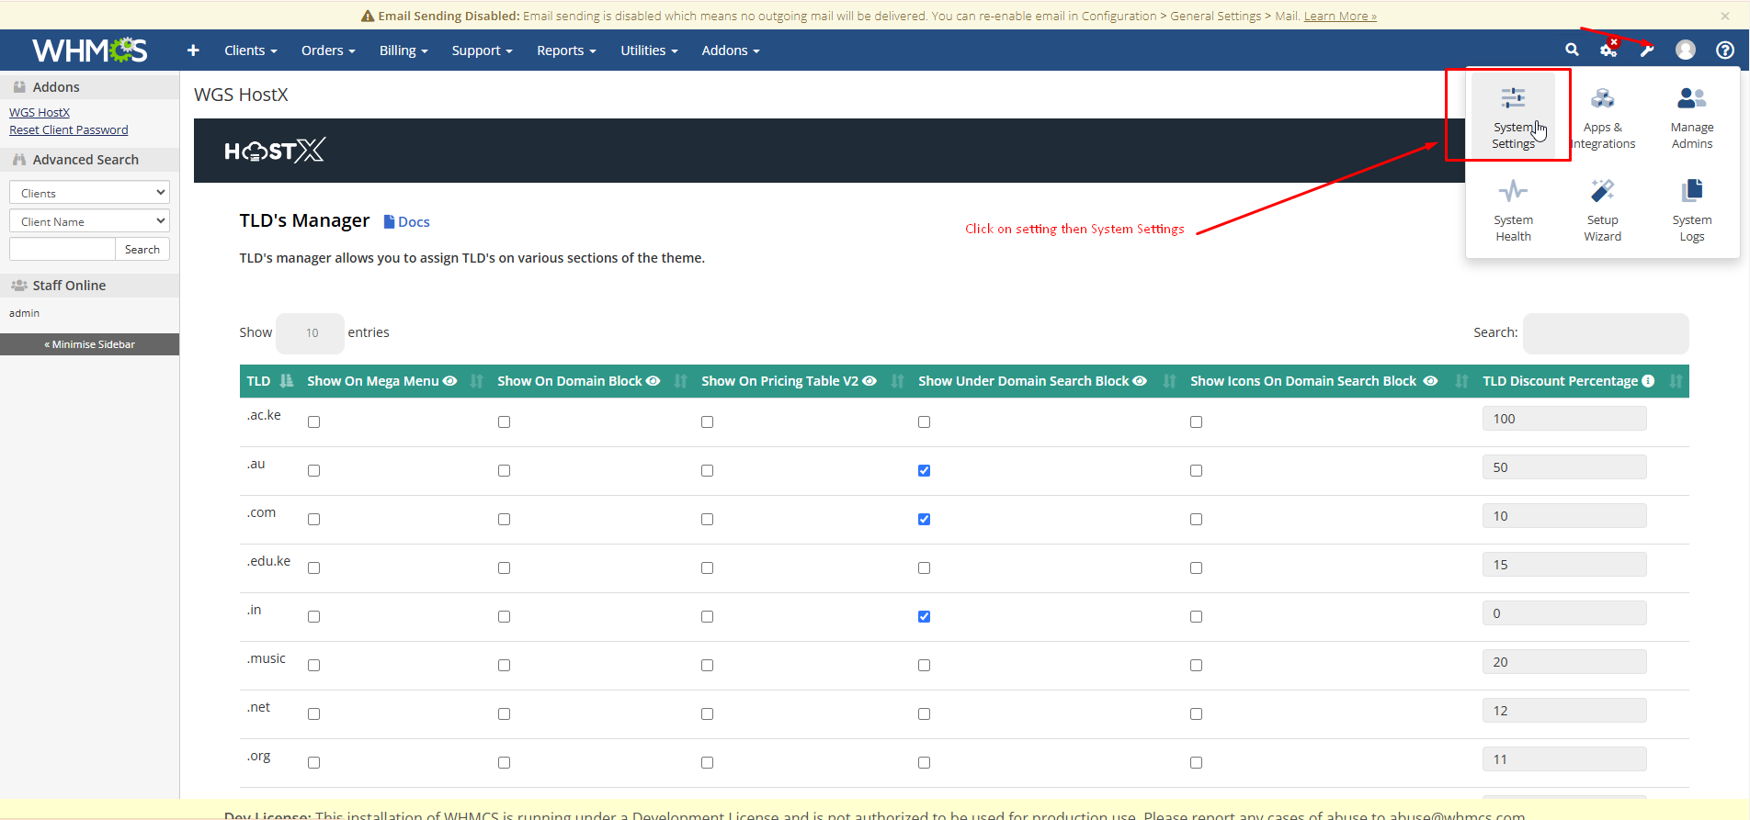Open System Settings from the settings panel

pos(1513,116)
